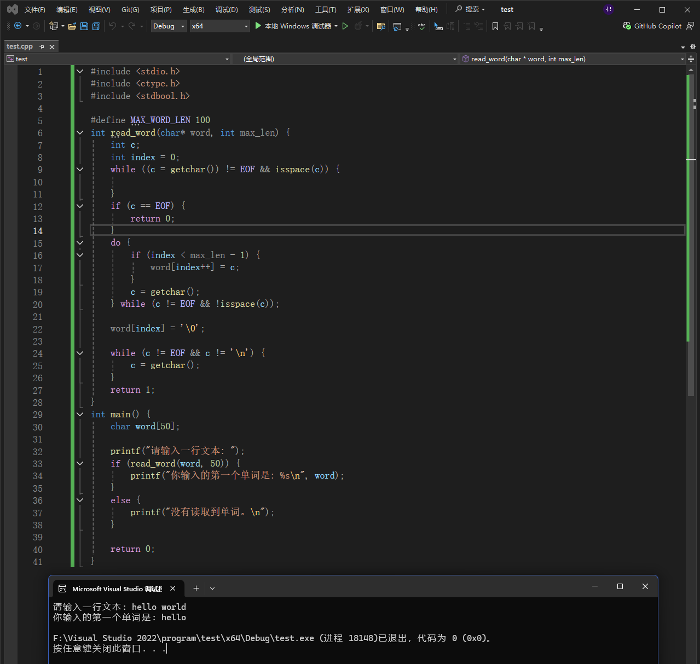The width and height of the screenshot is (700, 664).
Task: Click the Find in Files folder-search icon
Action: 381,26
